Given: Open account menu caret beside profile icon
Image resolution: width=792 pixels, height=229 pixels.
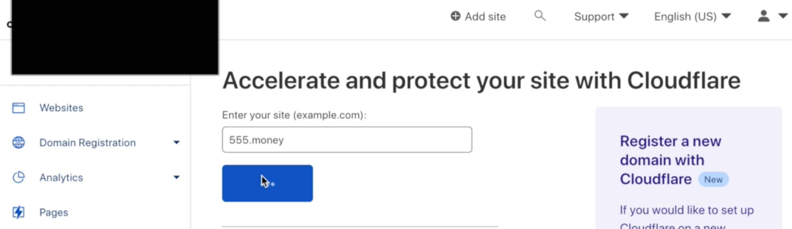Looking at the screenshot, I should pos(783,16).
